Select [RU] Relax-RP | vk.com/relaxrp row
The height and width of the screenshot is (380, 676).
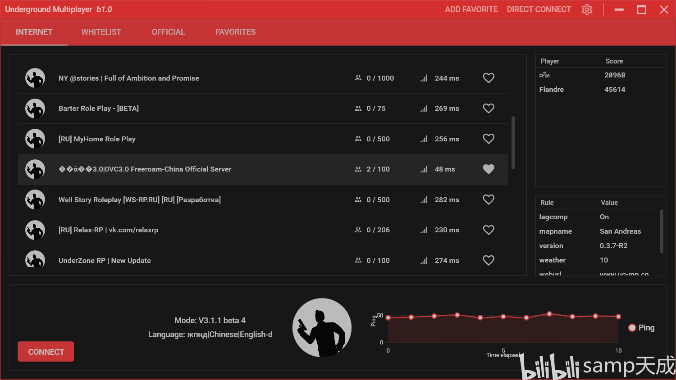point(263,230)
